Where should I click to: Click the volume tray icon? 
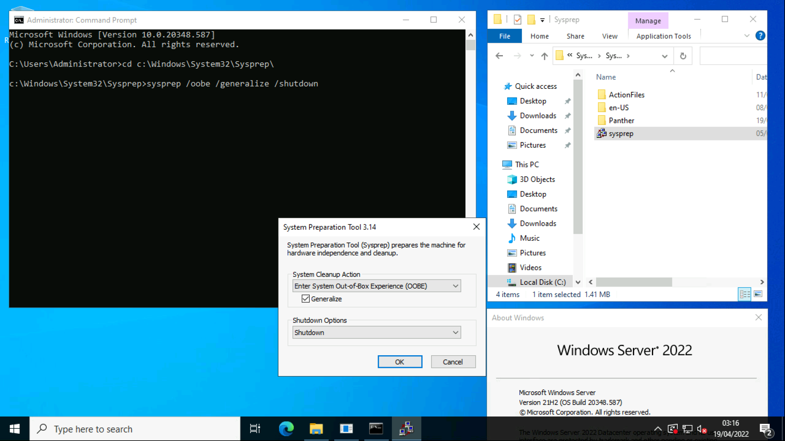[701, 429]
